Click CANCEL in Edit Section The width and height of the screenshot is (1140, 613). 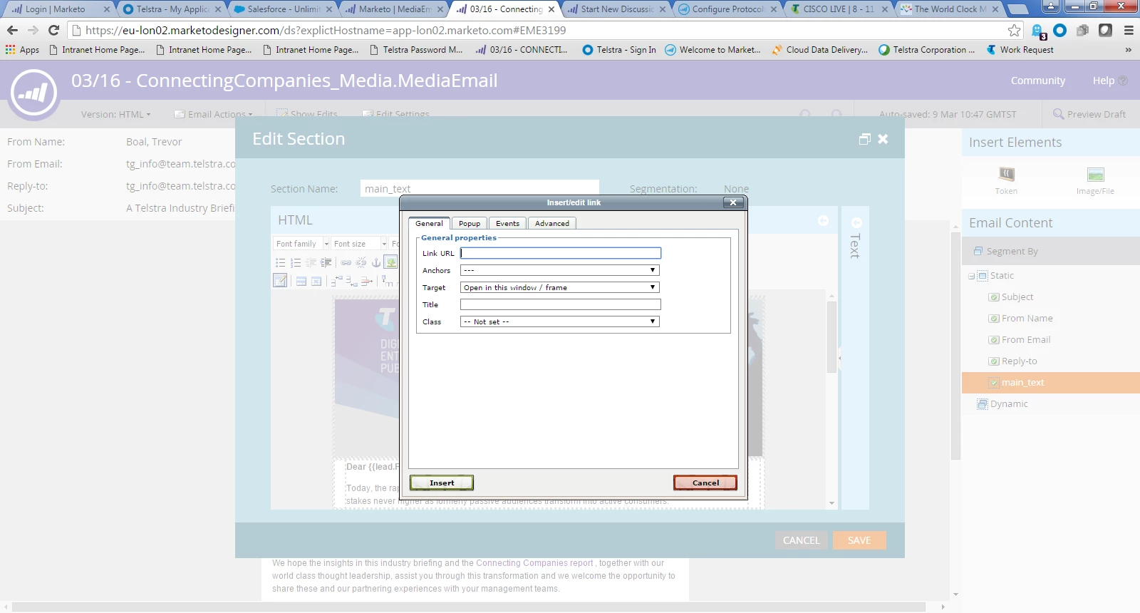tap(802, 540)
